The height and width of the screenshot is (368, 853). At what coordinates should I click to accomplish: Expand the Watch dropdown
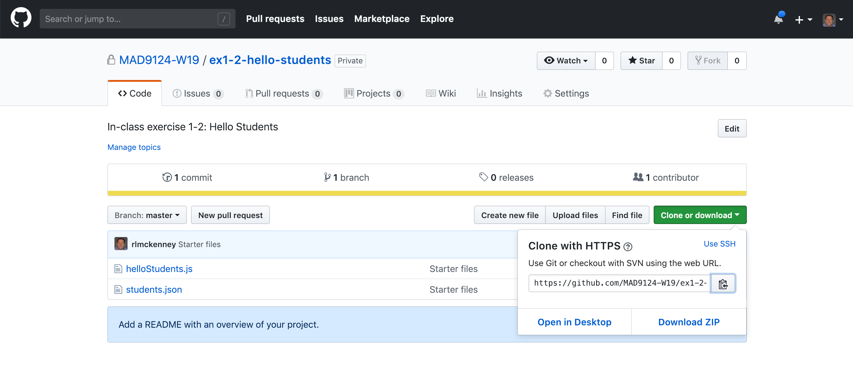566,60
